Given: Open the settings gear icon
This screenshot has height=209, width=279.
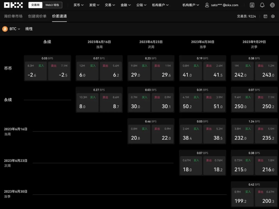Looking at the screenshot, I should pyautogui.click(x=273, y=16).
